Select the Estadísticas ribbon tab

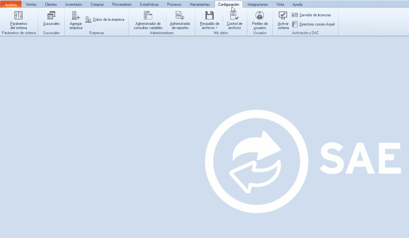pos(149,4)
